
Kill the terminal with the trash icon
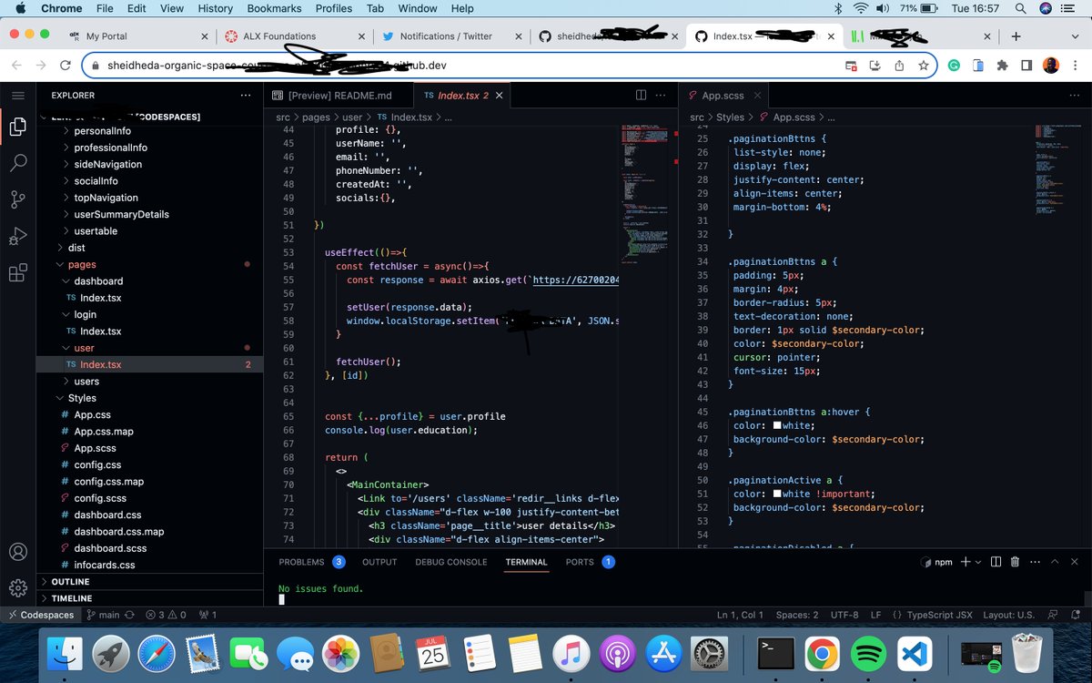pos(1015,562)
